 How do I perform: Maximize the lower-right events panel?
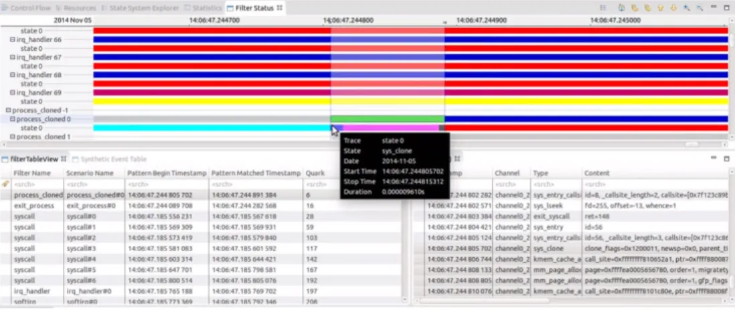click(x=726, y=158)
